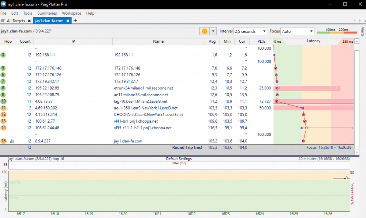Click the PingPlotter app icon in title bar

pos(3,4)
